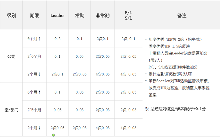
Task: Select the 室/部门 level cell
Action: tap(11, 110)
